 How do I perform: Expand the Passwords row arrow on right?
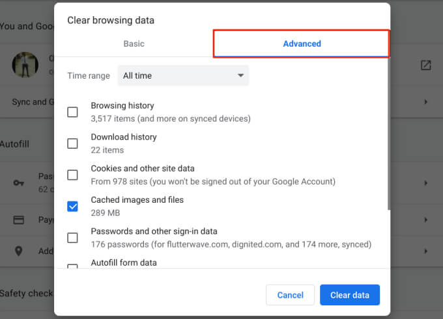click(x=425, y=183)
